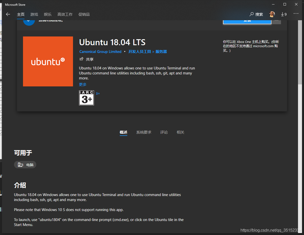This screenshot has height=235, width=304.
Task: Click the vertical scrollbar thumb
Action: pos(300,52)
